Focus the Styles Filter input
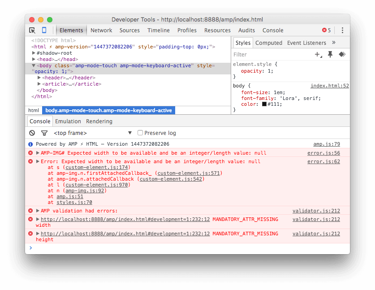Image resolution: width=375 pixels, height=290 pixels. (x=273, y=55)
